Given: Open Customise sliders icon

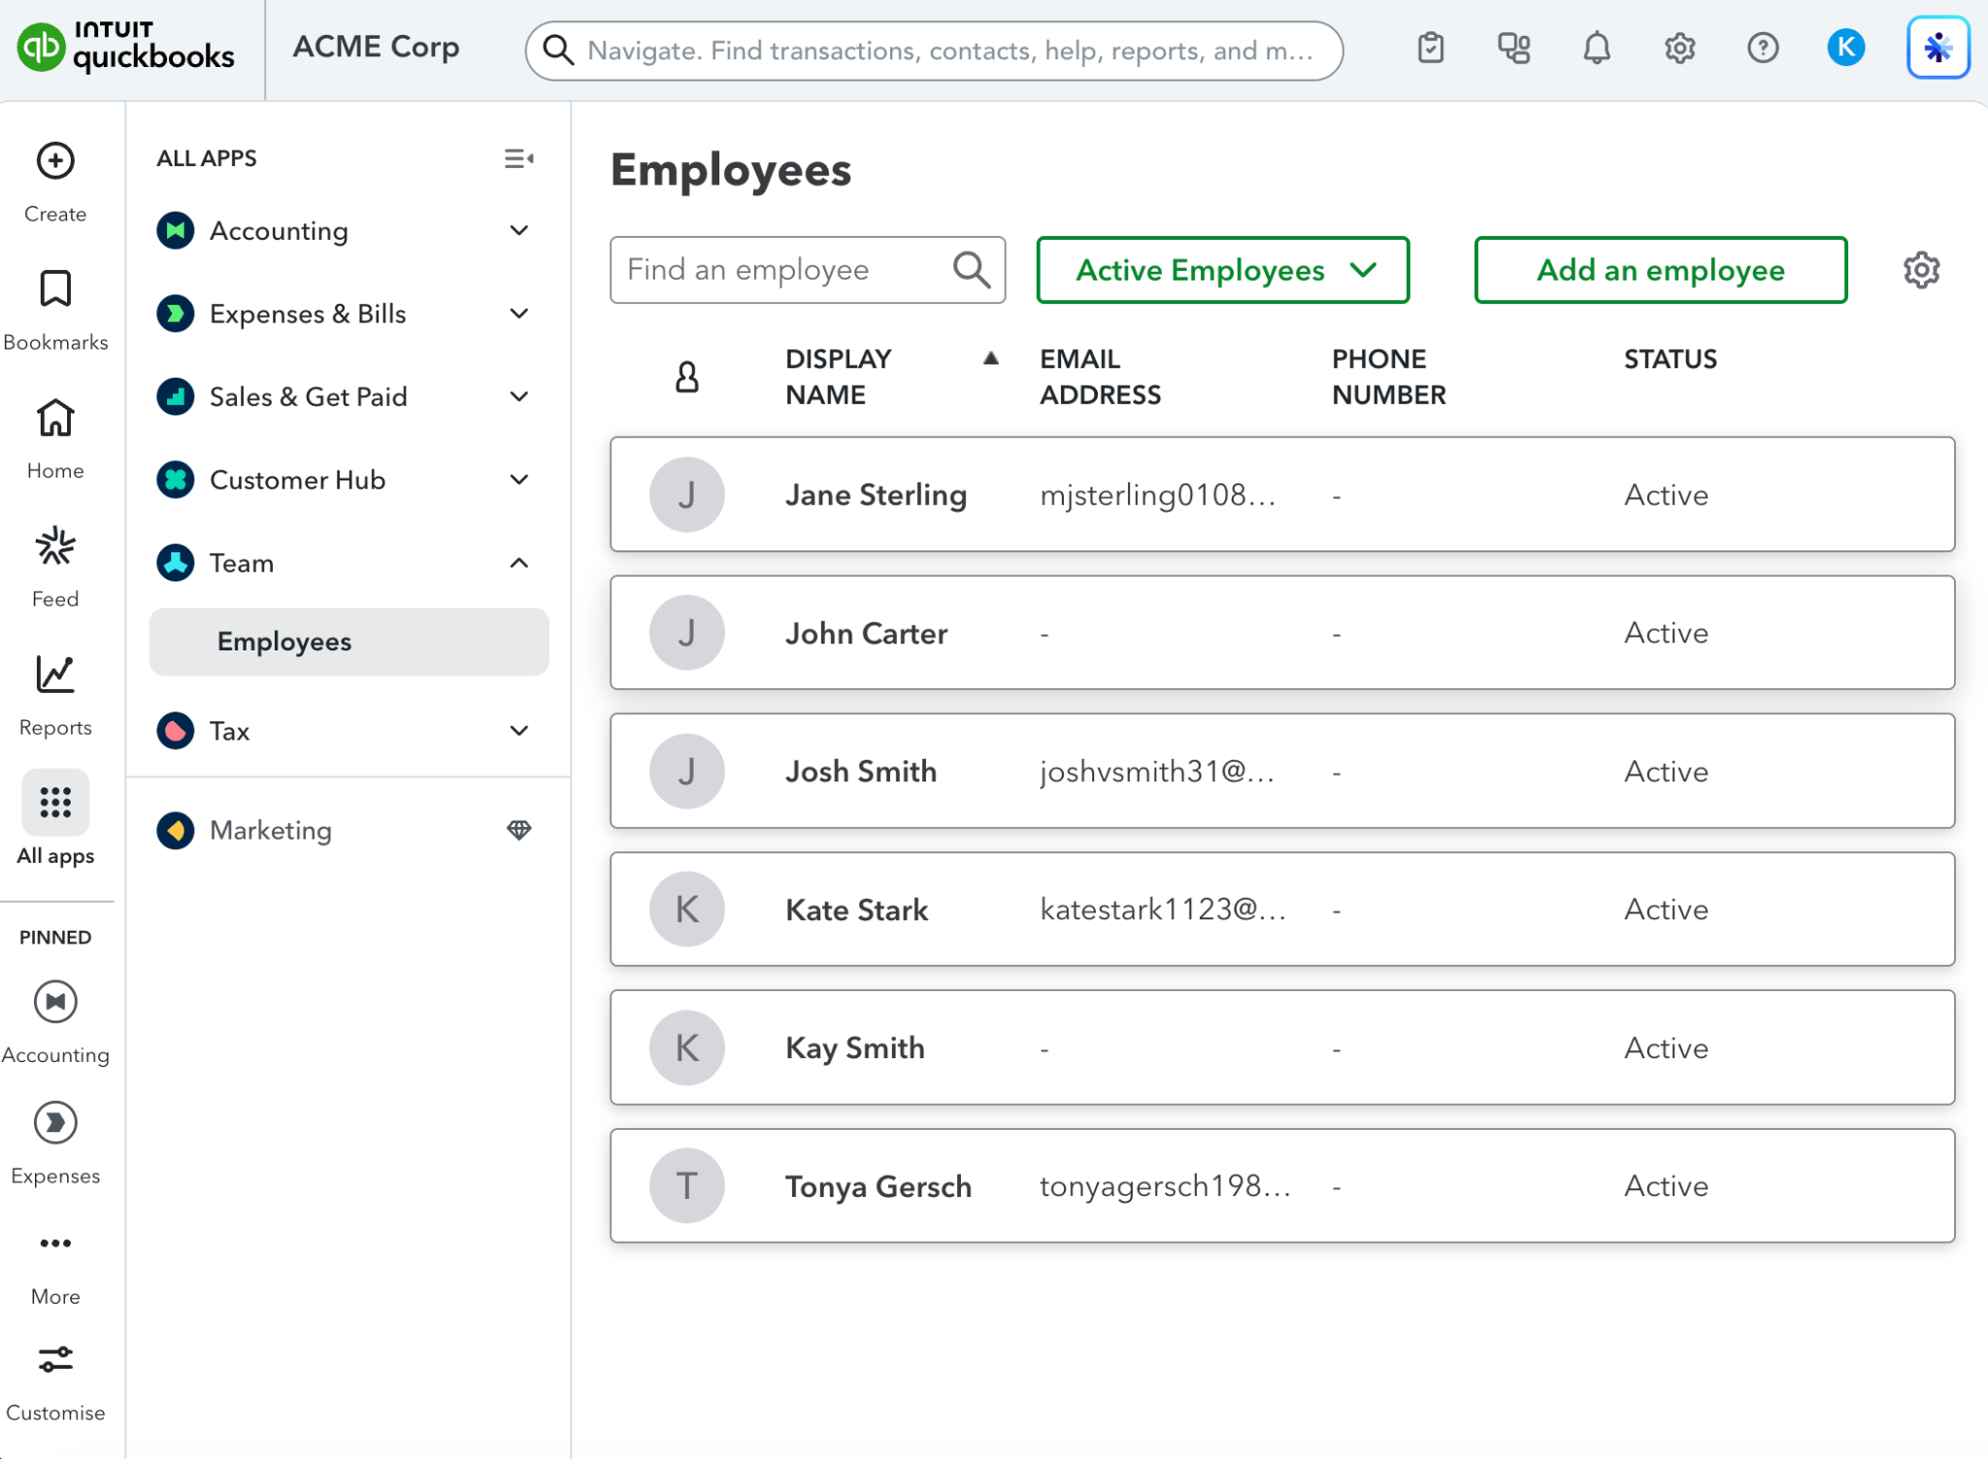Looking at the screenshot, I should (55, 1360).
